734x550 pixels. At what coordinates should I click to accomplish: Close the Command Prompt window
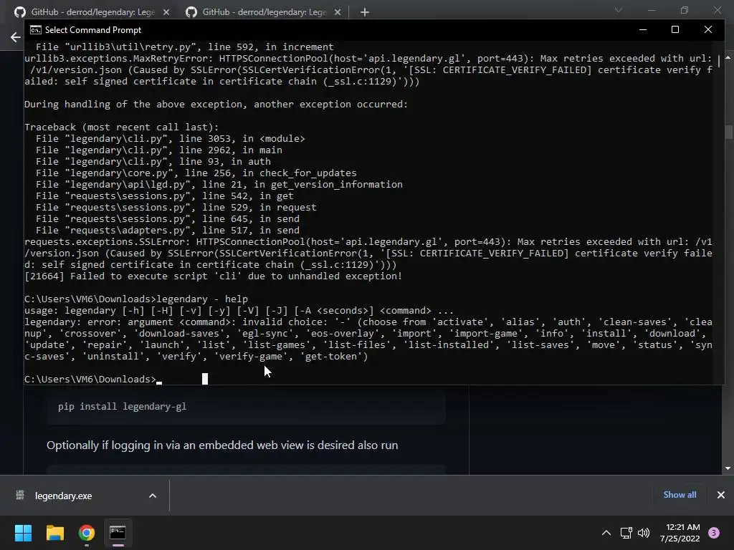point(707,29)
